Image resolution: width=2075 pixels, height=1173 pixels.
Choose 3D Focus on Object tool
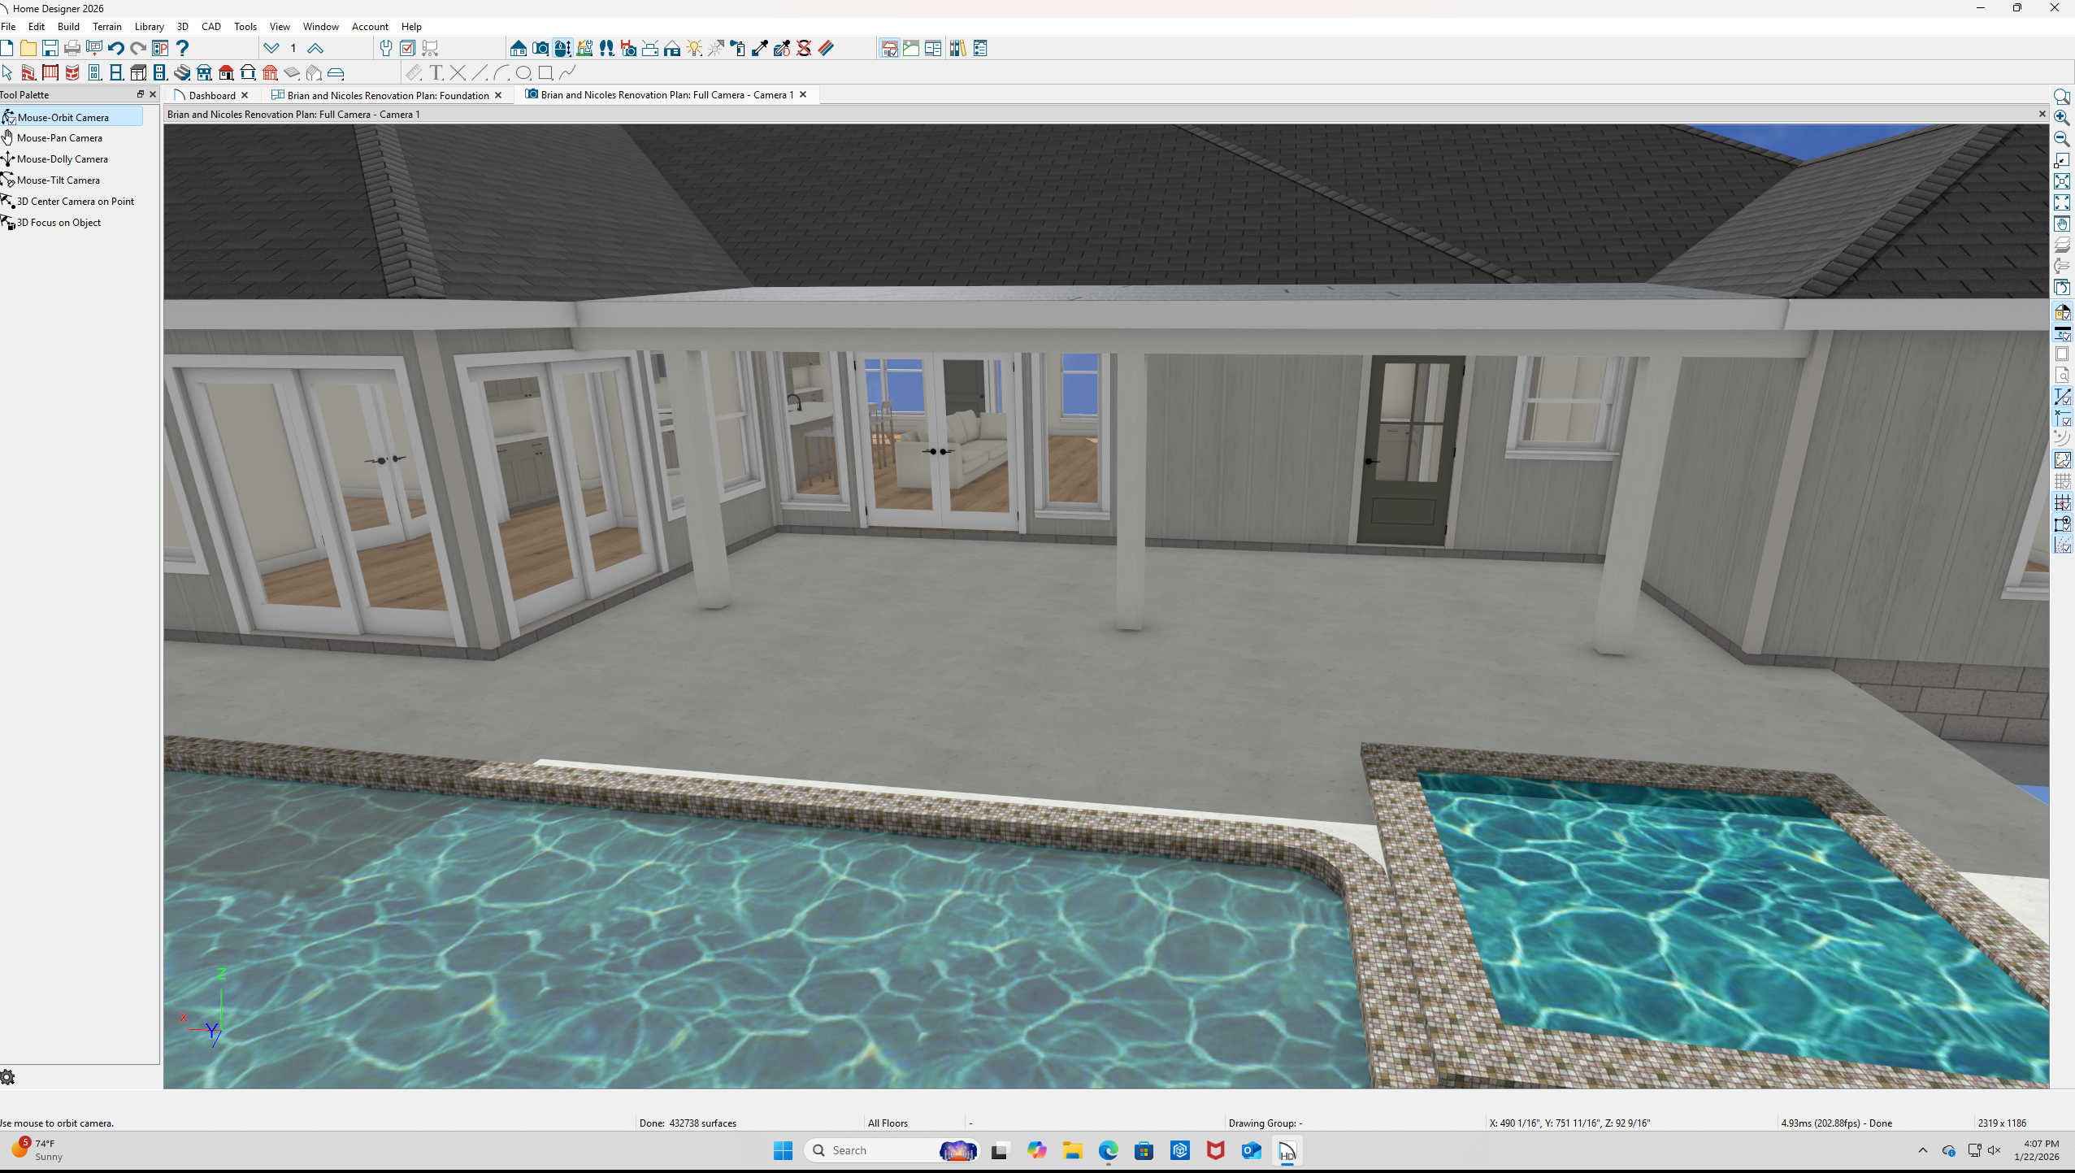click(x=59, y=223)
